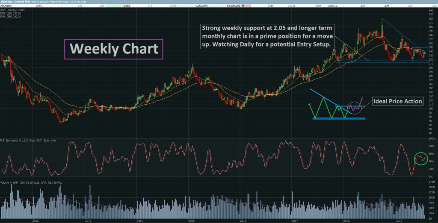This screenshot has height=223, width=438.
Task: Click the green circle on the stochastic indicator
Action: pyautogui.click(x=421, y=158)
